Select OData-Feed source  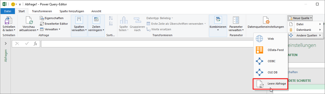(x=270, y=50)
